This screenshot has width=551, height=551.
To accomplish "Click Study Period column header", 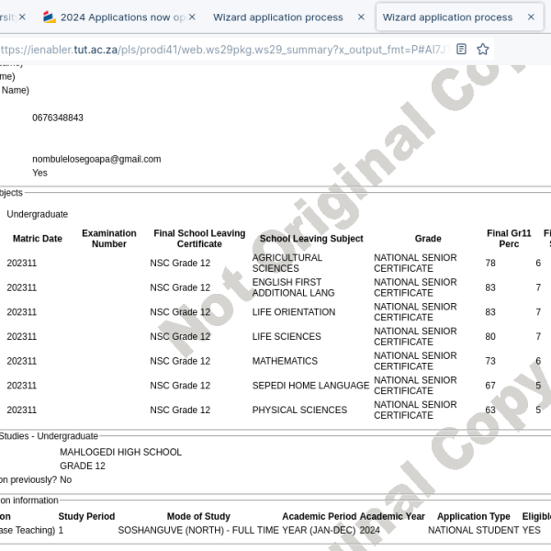I will (x=86, y=516).
